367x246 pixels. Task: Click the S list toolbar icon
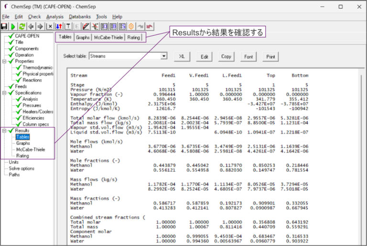[122, 26]
